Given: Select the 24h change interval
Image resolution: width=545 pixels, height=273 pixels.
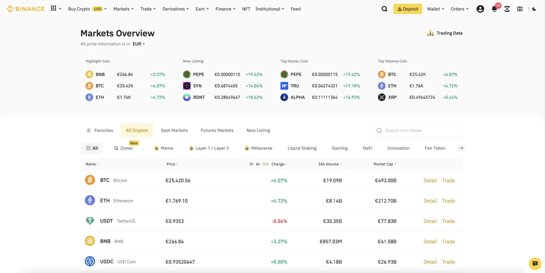Looking at the screenshot, I should tap(266, 164).
